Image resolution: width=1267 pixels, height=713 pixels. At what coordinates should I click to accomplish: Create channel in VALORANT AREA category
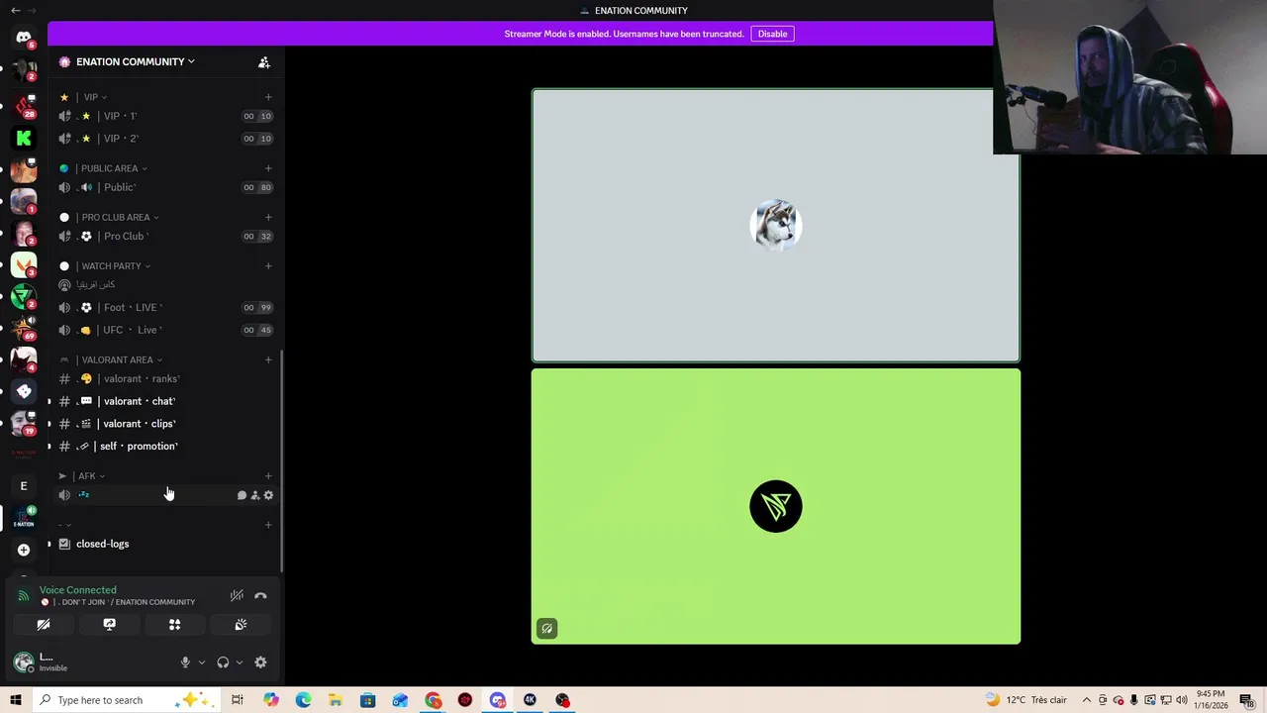268,359
